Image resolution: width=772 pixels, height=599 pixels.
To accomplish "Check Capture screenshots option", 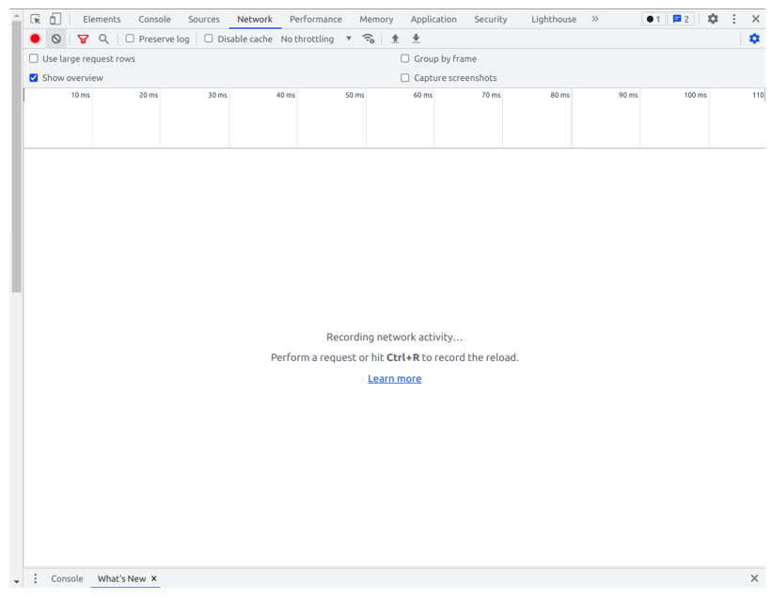I will click(x=405, y=78).
